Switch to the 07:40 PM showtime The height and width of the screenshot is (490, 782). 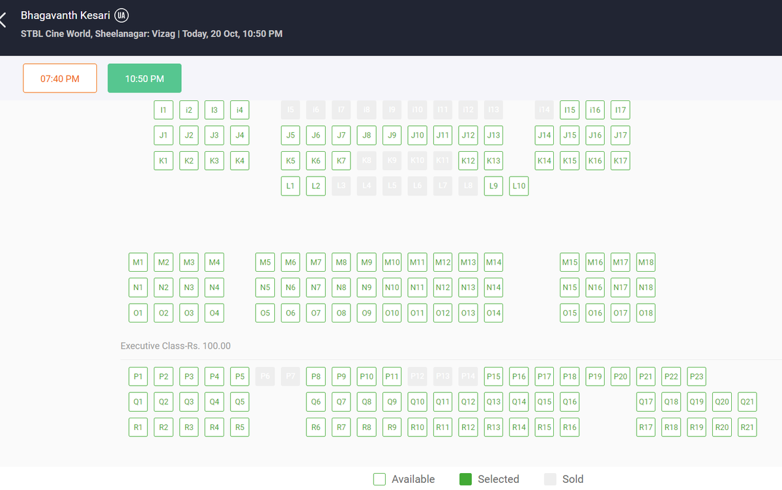pyautogui.click(x=60, y=78)
